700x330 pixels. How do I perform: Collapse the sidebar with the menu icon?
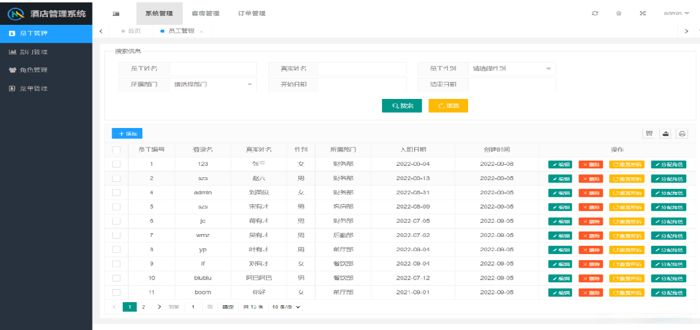pyautogui.click(x=116, y=14)
